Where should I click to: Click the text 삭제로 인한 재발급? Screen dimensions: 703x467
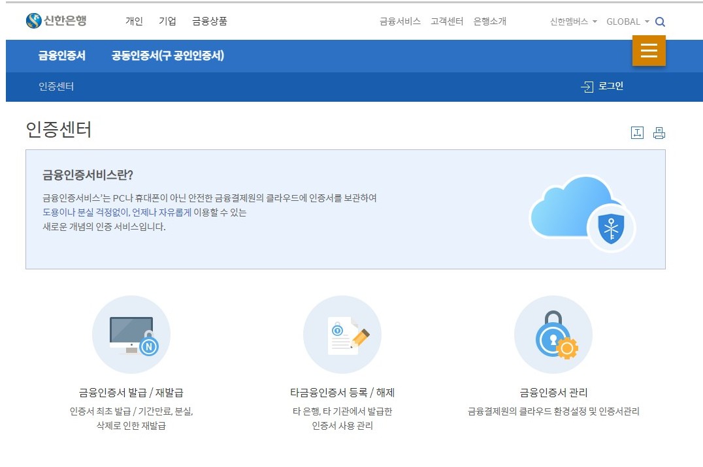[x=131, y=426]
